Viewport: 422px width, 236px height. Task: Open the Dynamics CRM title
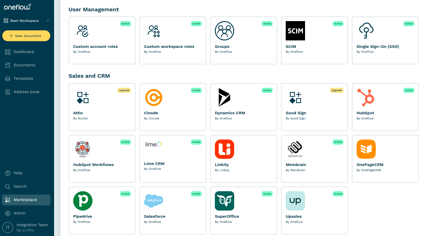tap(230, 113)
